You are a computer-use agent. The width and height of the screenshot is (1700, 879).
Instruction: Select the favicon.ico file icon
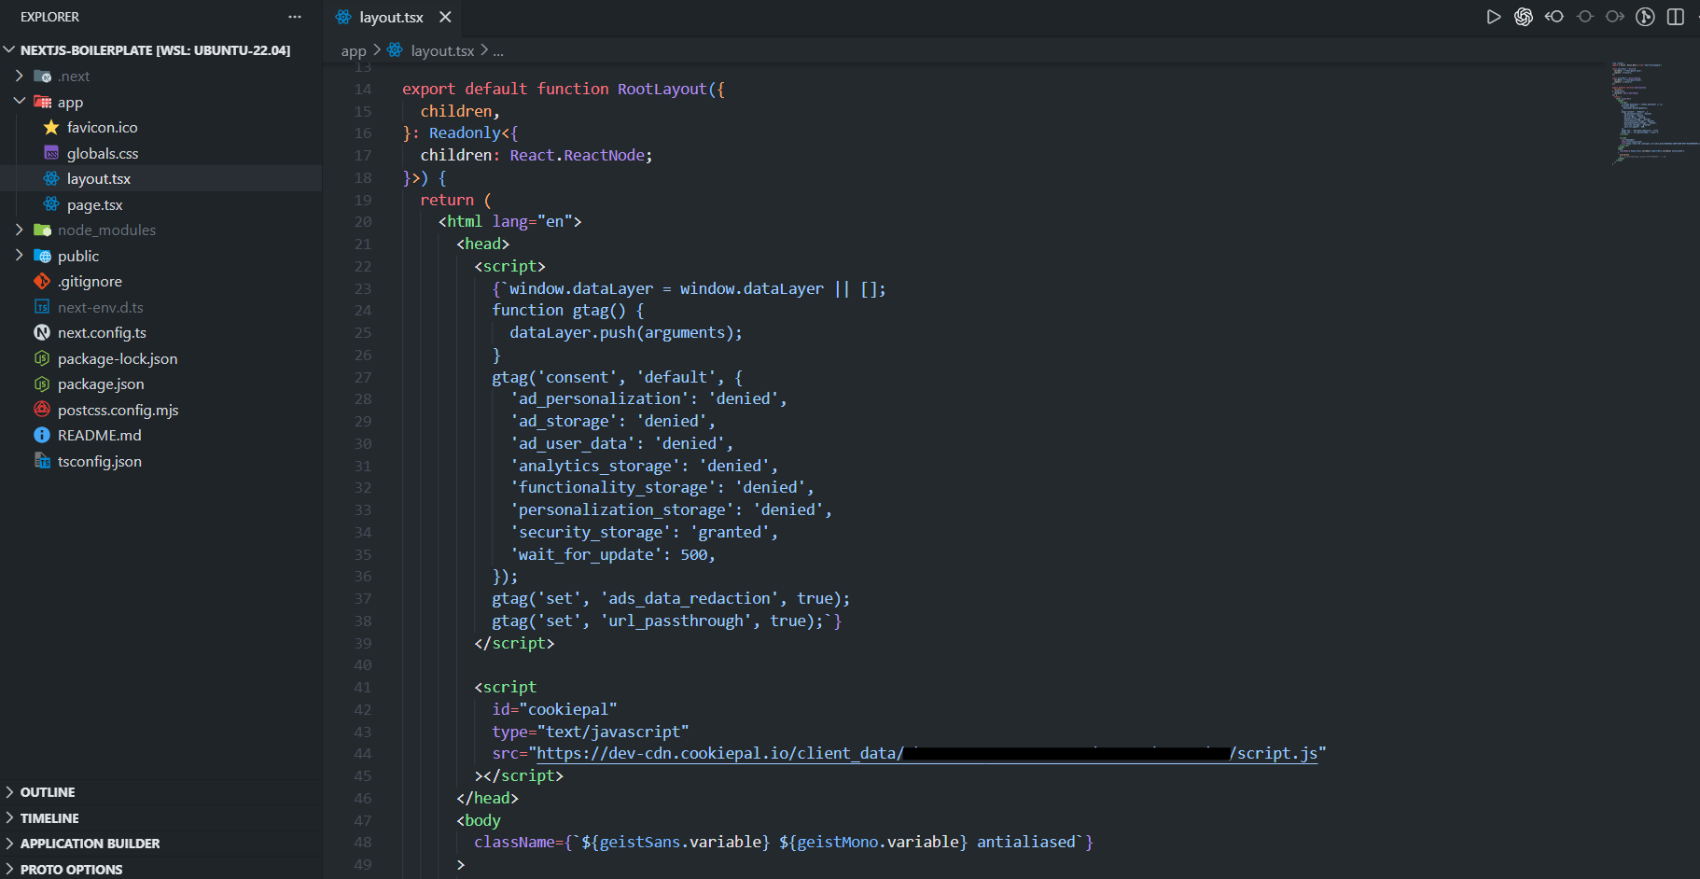(51, 127)
